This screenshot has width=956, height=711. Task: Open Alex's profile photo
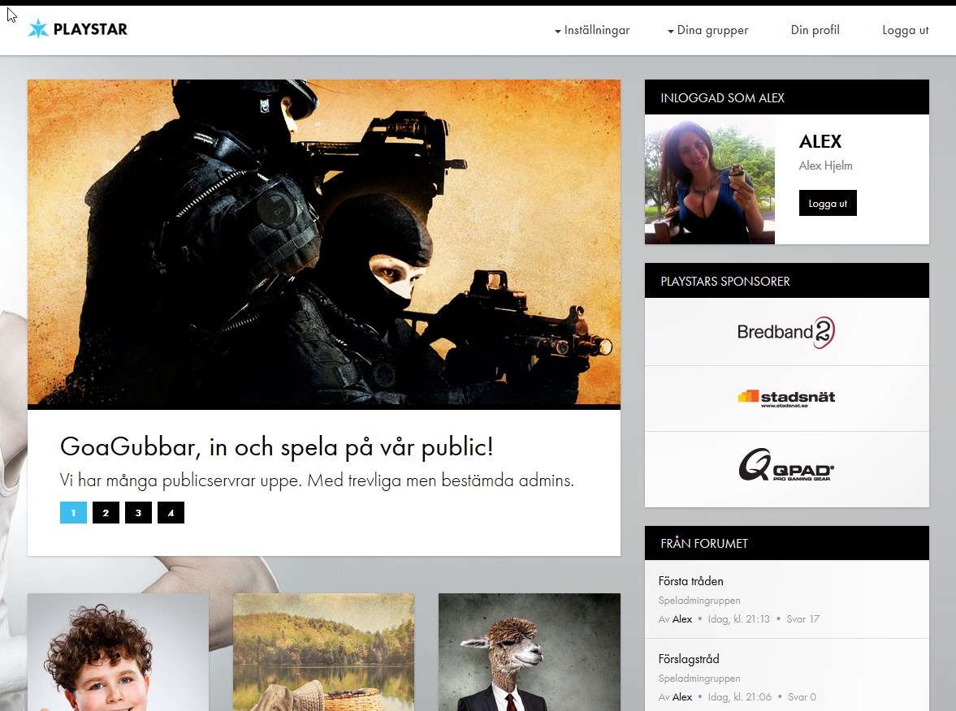[710, 179]
